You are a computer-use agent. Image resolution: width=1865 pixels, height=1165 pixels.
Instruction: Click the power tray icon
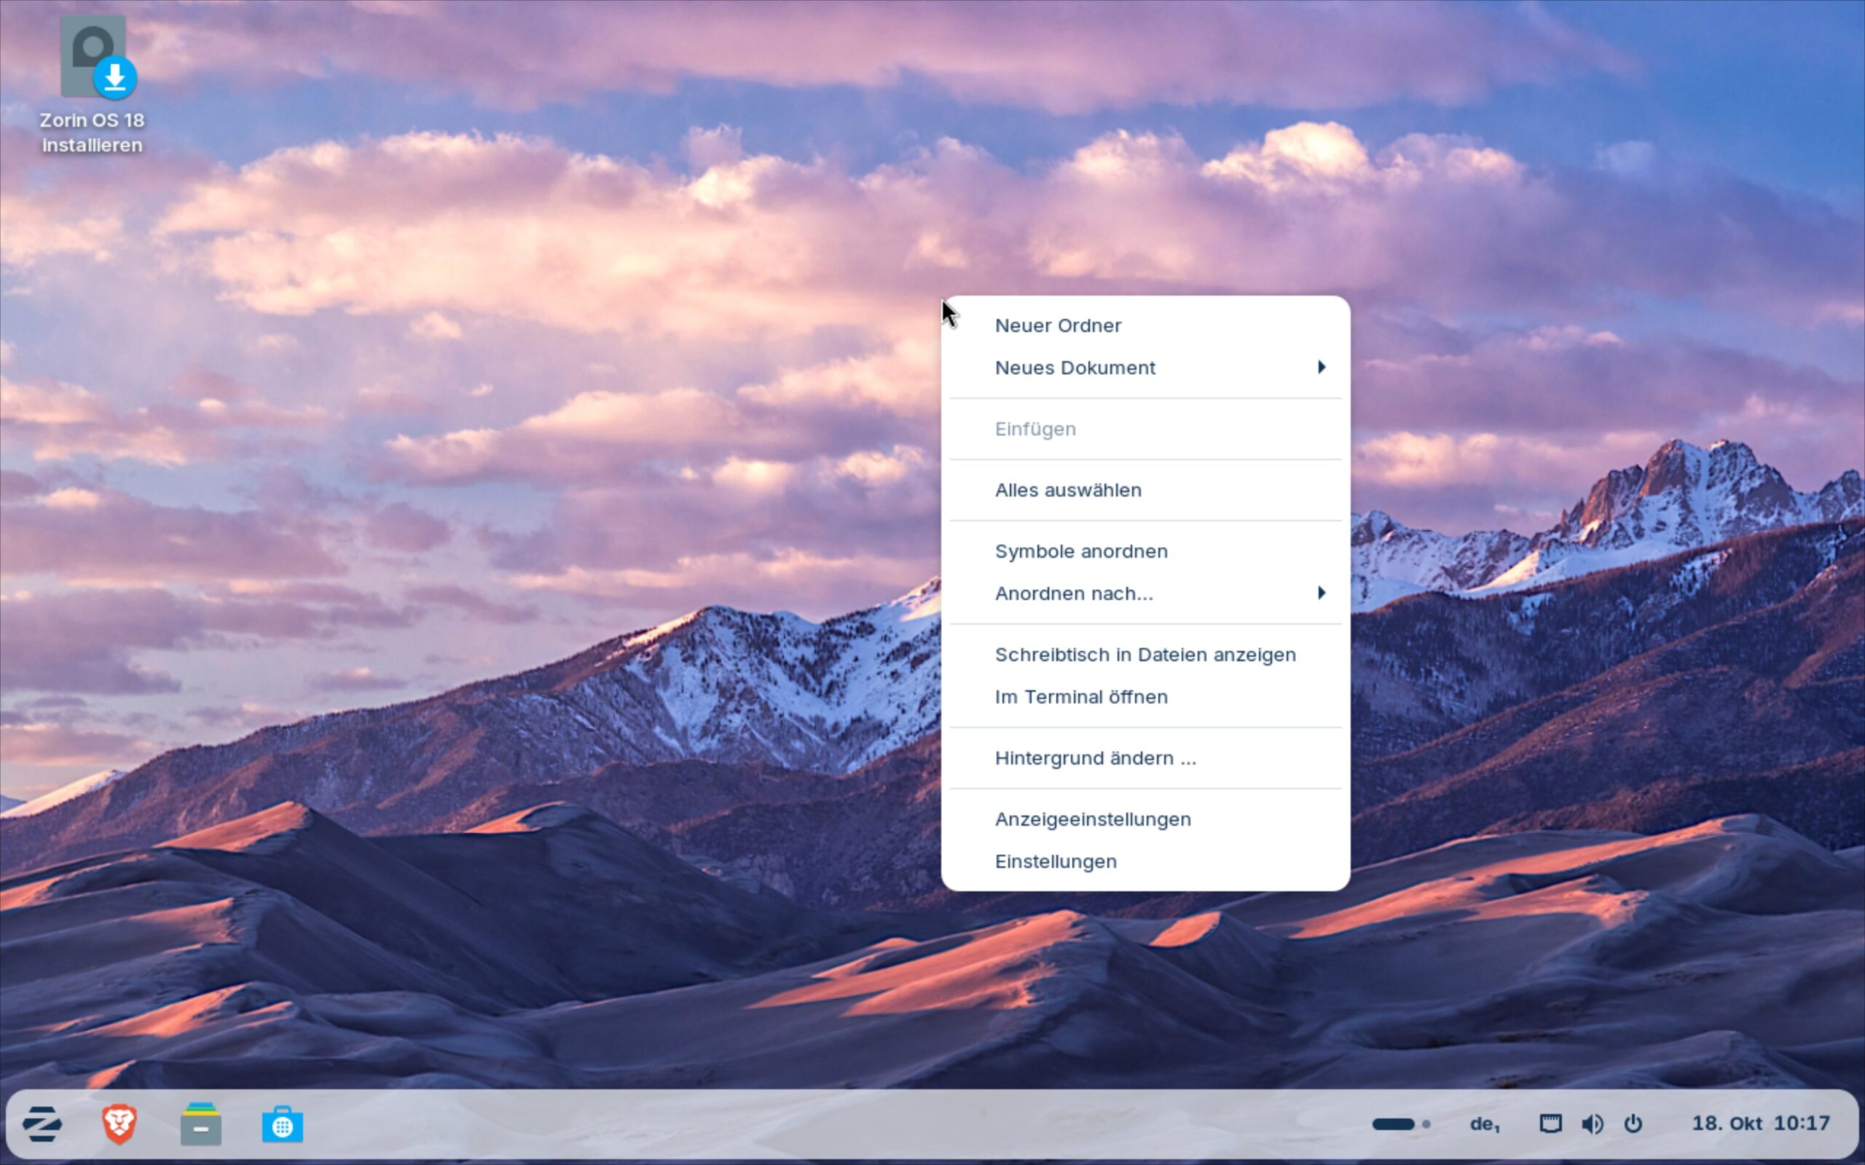(1633, 1123)
